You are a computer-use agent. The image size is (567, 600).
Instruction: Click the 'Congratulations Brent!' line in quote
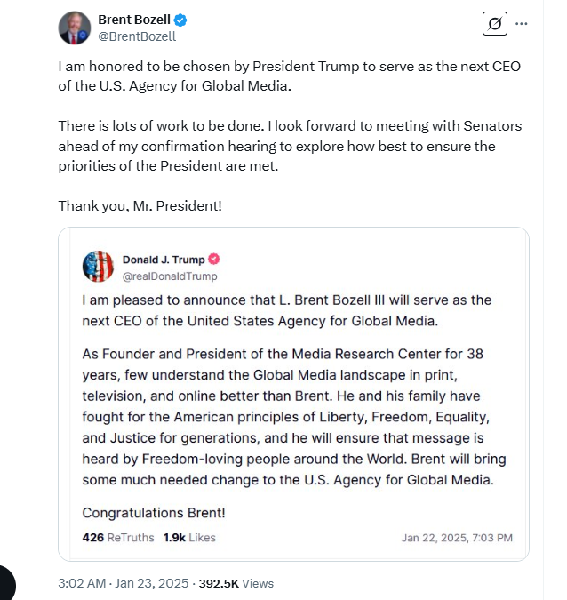point(154,512)
